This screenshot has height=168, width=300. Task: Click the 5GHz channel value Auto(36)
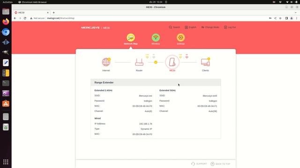tap(213, 111)
